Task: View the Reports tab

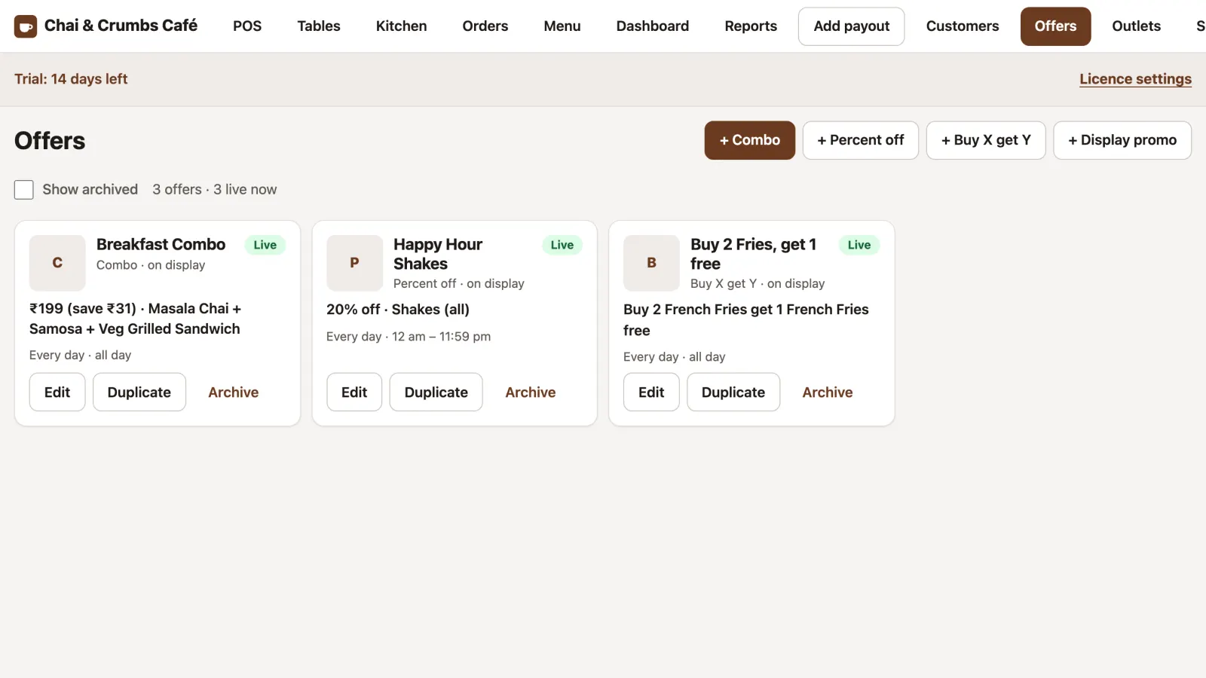Action: (751, 26)
